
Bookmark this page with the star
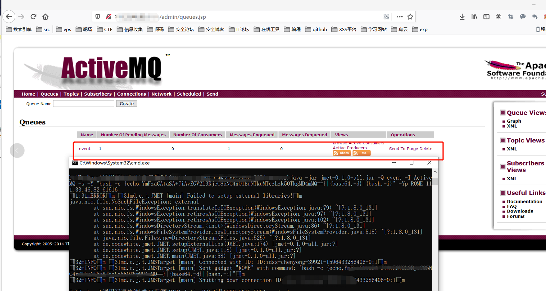[x=410, y=17]
